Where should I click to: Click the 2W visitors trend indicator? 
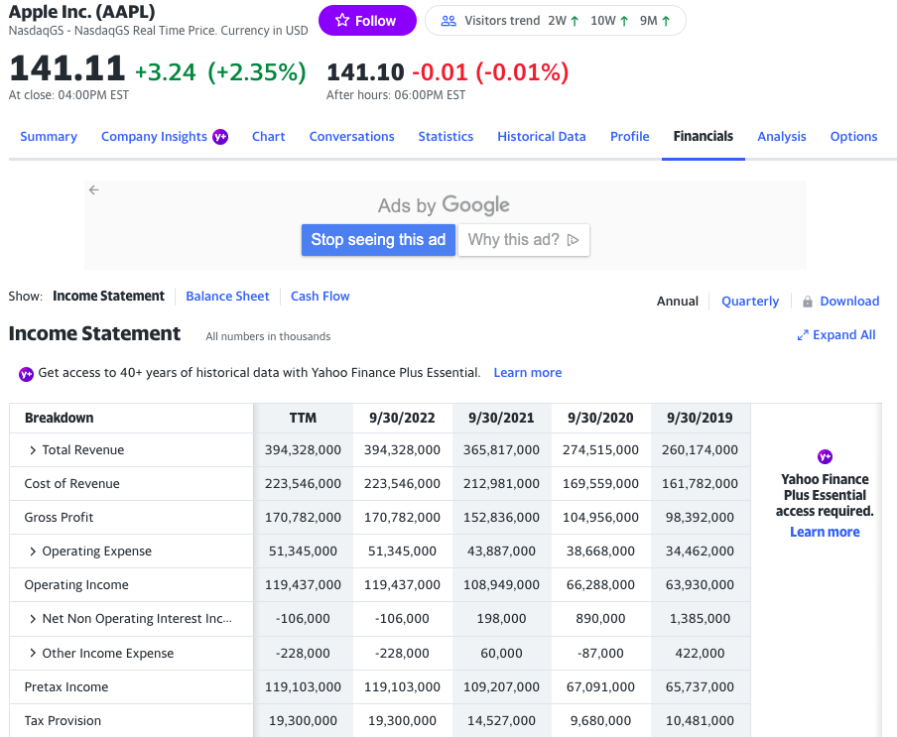click(564, 21)
